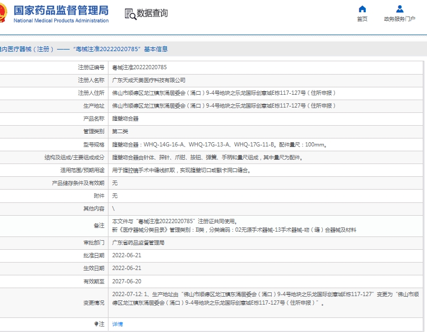
Task: Select registration number 粤械注准20222020785 cell
Action: tap(139, 68)
